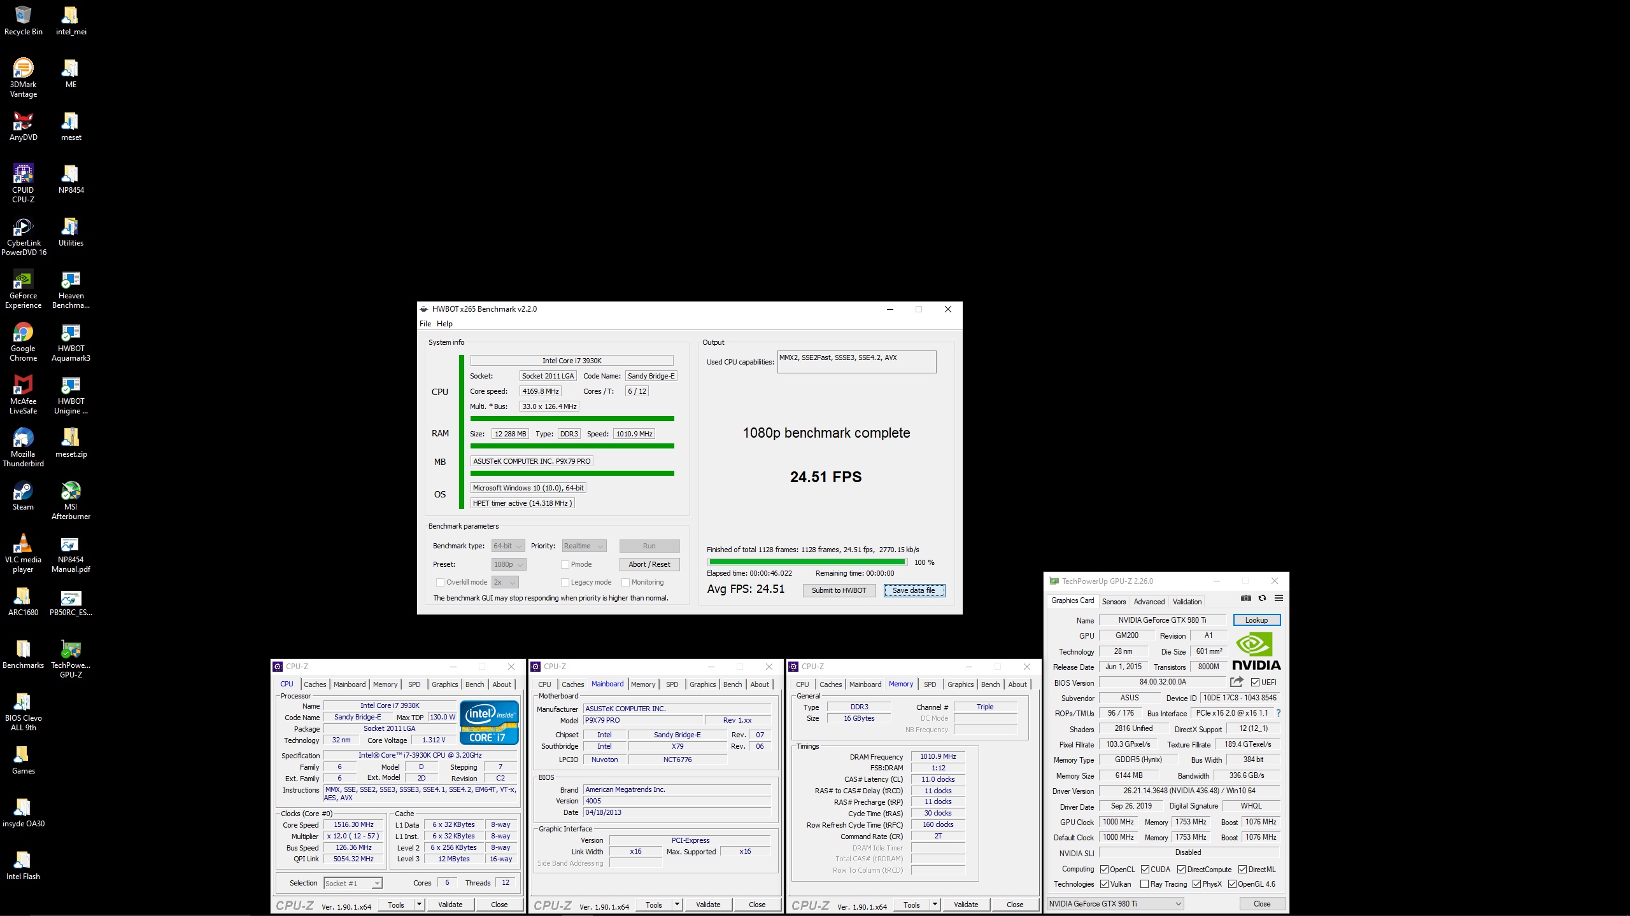Viewport: 1630px width, 916px height.
Task: Open 3DMark Vantage desktop icon
Action: click(23, 78)
